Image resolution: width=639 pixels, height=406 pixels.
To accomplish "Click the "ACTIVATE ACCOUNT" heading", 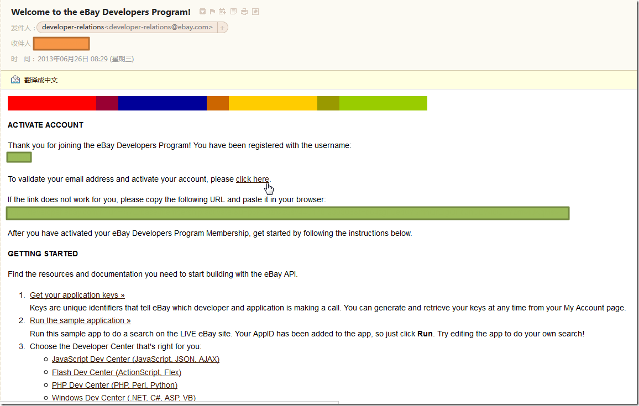I will point(46,125).
